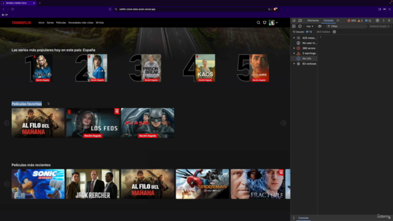This screenshot has height=221, width=393.
Task: Toggle the device toolbar icon in DevTools
Action: point(300,20)
